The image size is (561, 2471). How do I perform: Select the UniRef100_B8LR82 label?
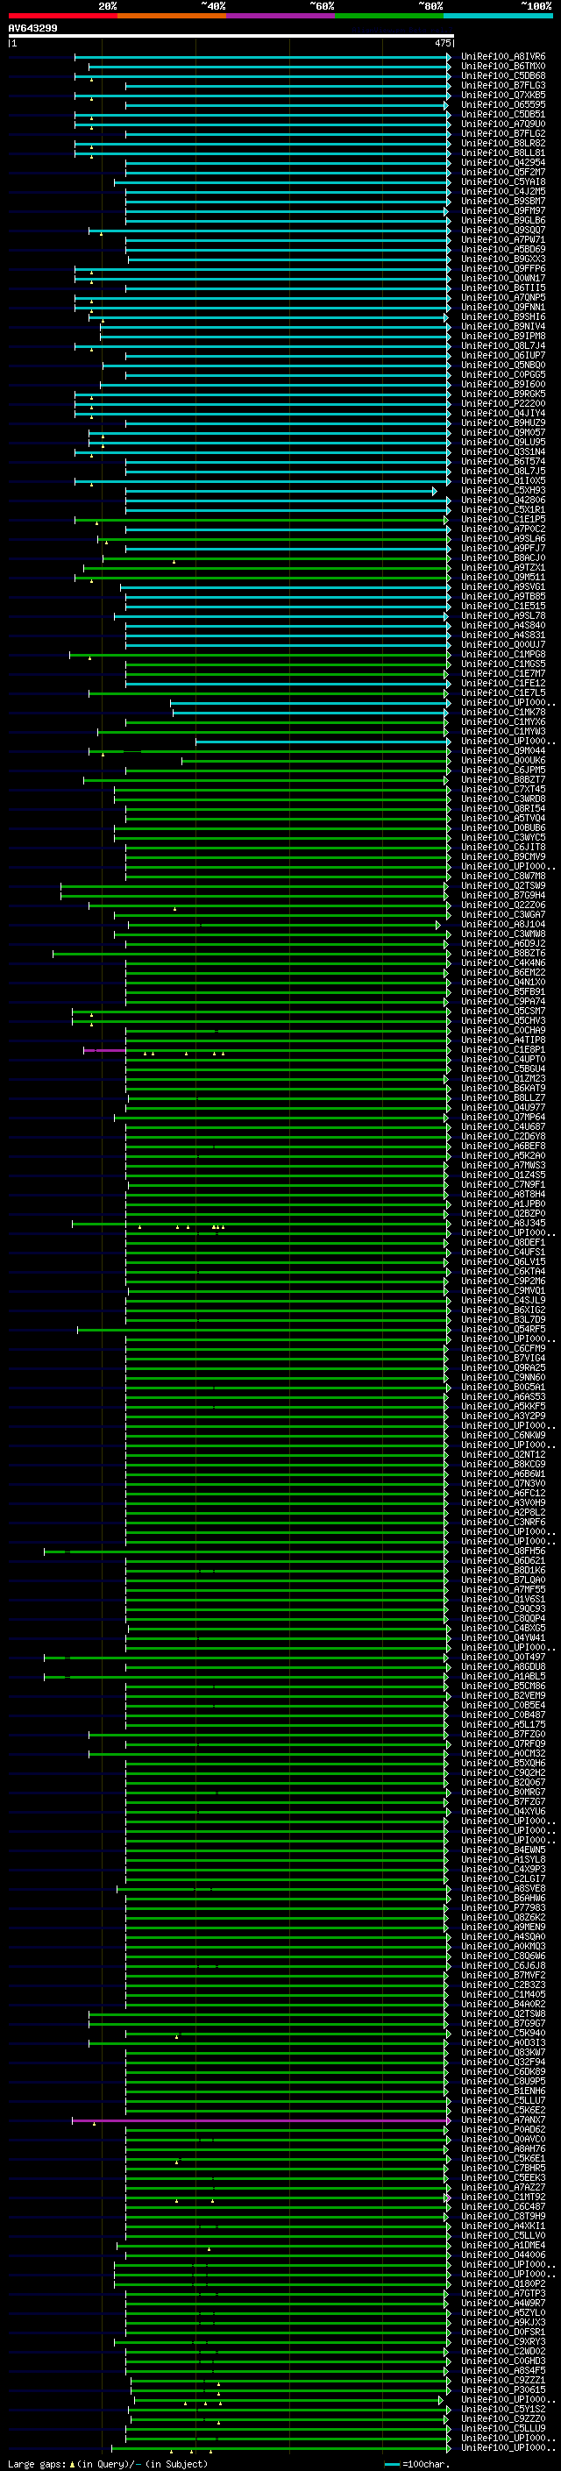(x=503, y=143)
